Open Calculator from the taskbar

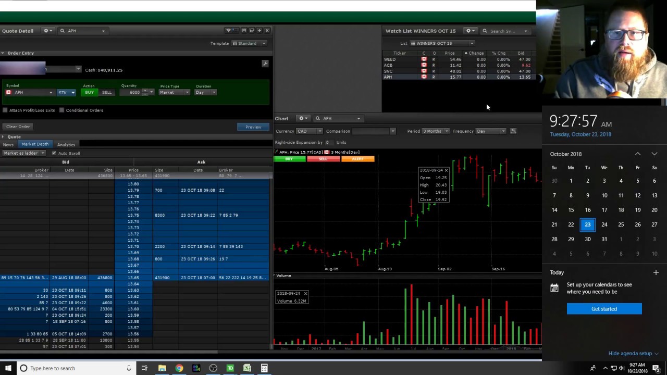coord(264,368)
